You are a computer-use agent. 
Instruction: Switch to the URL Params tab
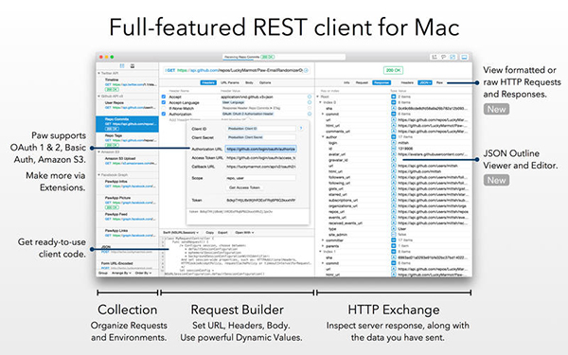(230, 82)
